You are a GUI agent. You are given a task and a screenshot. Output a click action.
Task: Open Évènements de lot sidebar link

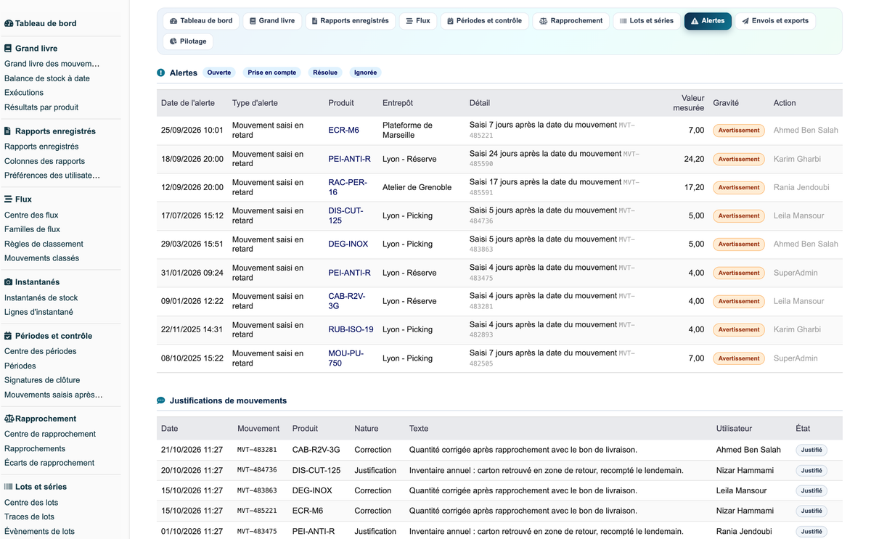pos(39,531)
